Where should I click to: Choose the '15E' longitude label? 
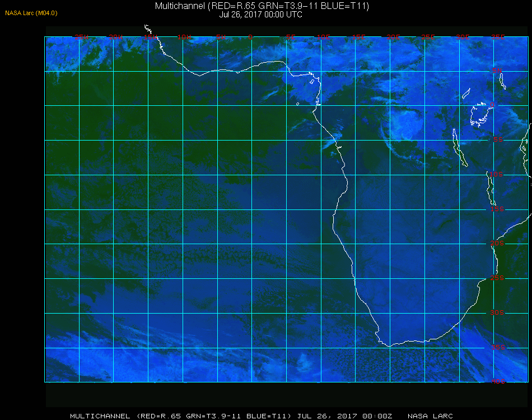point(358,37)
